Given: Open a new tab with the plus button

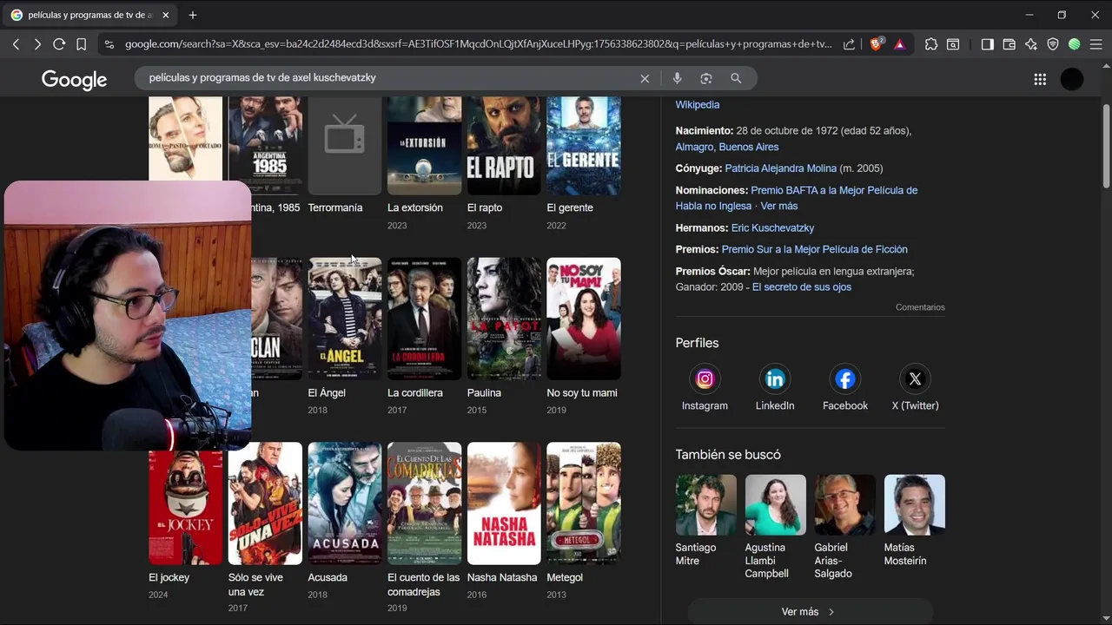Looking at the screenshot, I should tap(193, 15).
